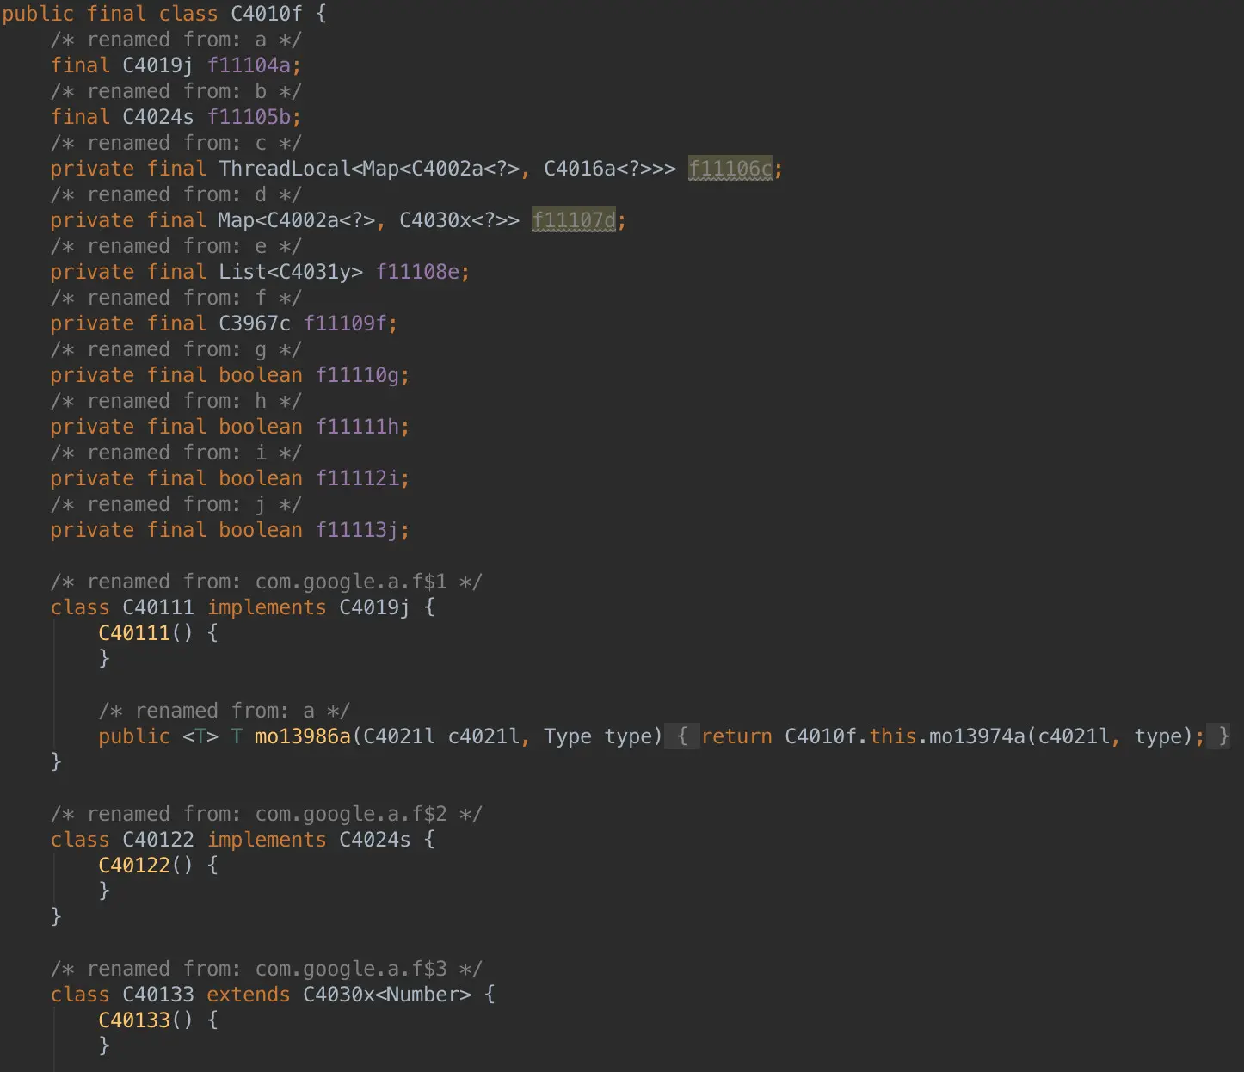Click highlighted field f11106c
The height and width of the screenshot is (1072, 1244).
point(730,169)
